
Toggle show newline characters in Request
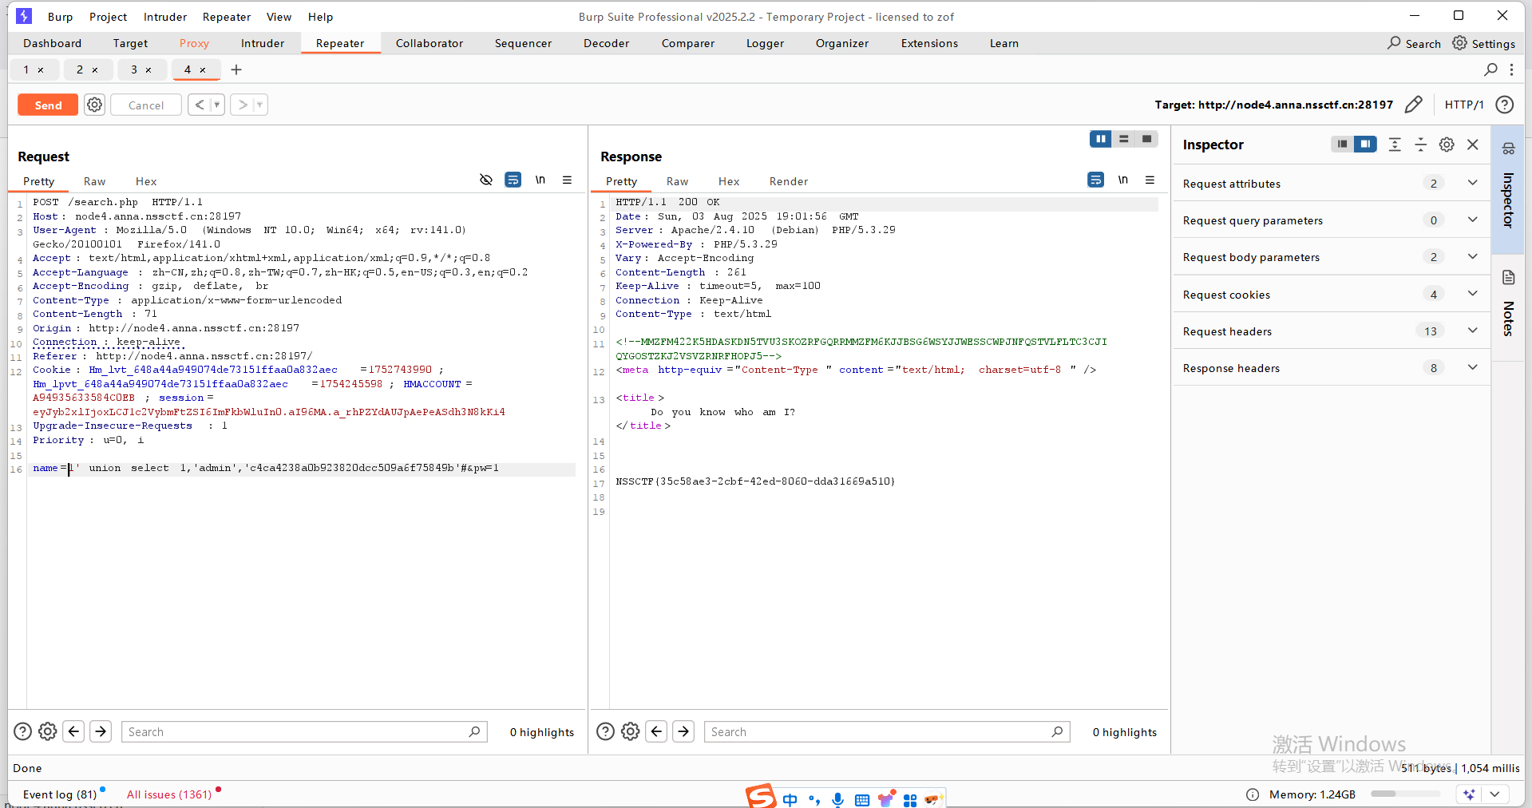coord(540,180)
